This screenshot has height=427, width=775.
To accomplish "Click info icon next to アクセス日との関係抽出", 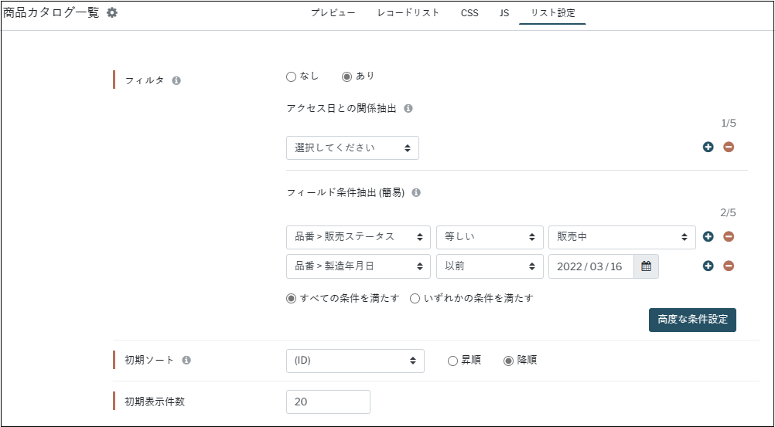I will (408, 109).
